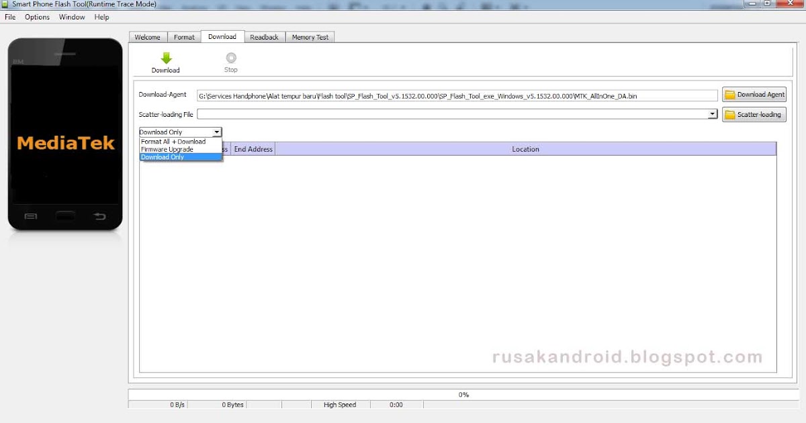The image size is (806, 423).
Task: Select Firmware Upgrade option
Action: 169,149
